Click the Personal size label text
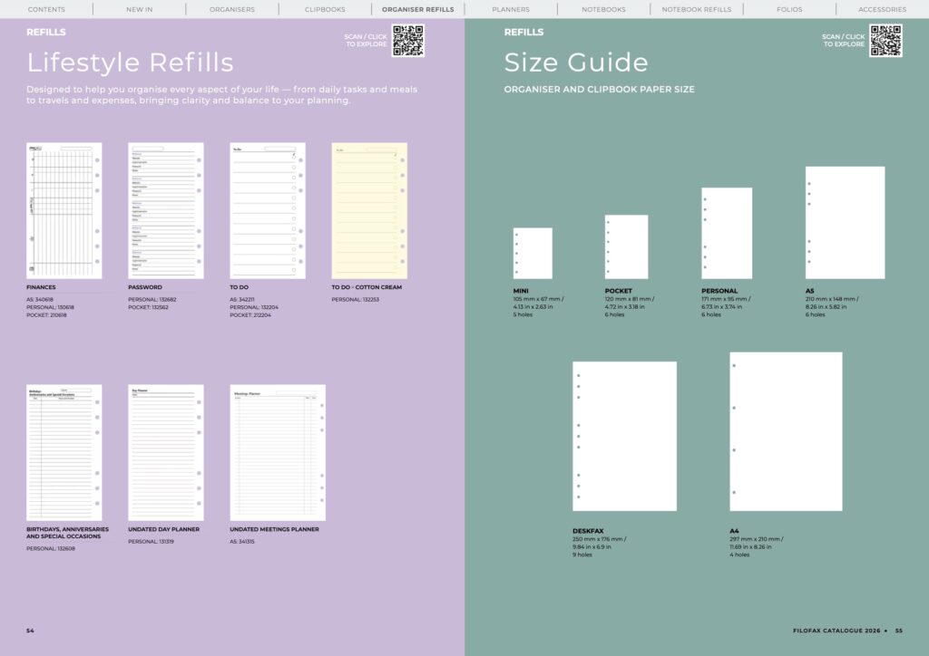The image size is (929, 656). [719, 291]
